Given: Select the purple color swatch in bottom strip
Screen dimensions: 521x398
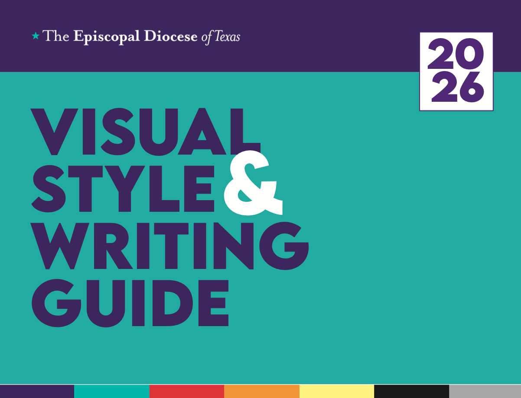Looking at the screenshot, I should [x=37, y=391].
